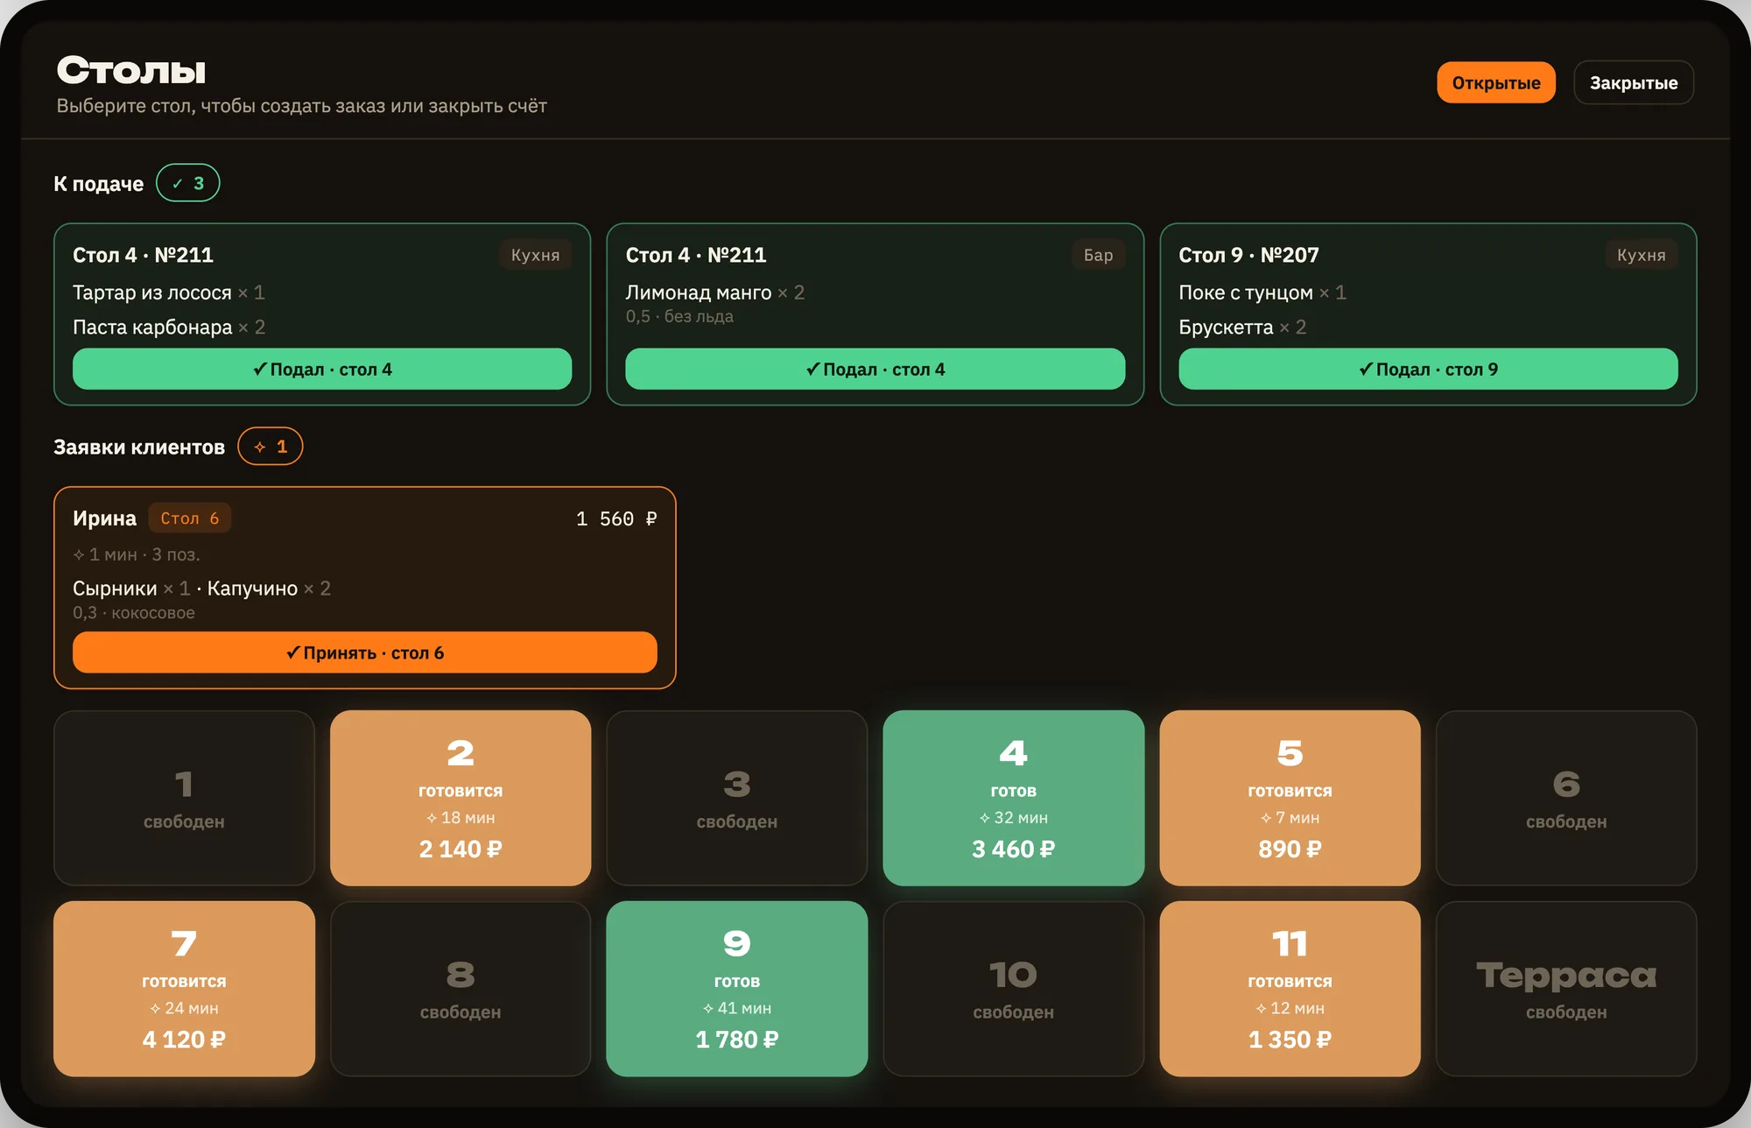
Task: Open ready table 4 with 3 460 ₽
Action: pyautogui.click(x=1013, y=798)
